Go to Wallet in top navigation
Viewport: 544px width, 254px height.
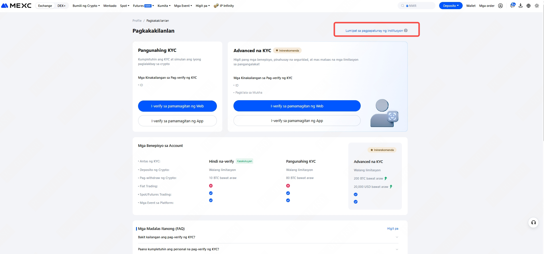[471, 6]
